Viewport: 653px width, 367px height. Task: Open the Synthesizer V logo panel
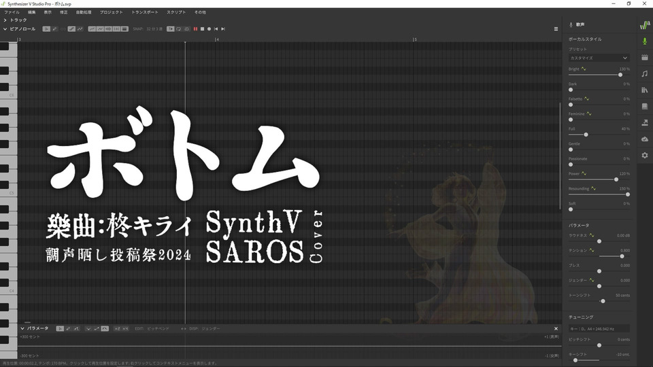(645, 25)
